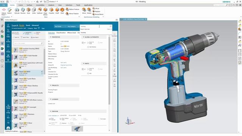The width and height of the screenshot is (242, 136).
Task: Pick the Chamfer tool
Action: (51, 11)
